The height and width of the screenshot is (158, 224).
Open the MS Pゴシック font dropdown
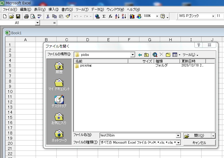213,16
